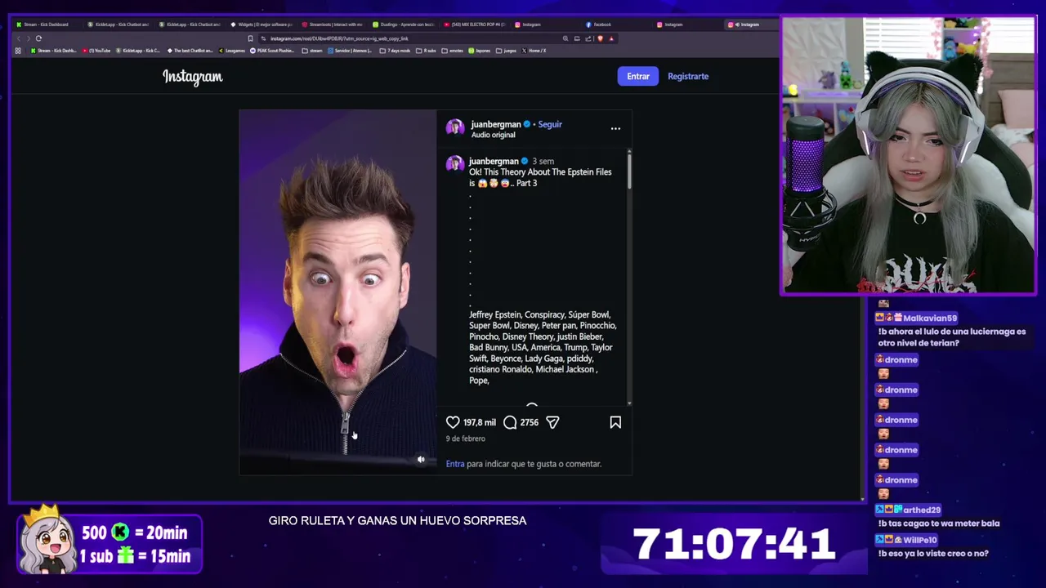Expand the R subs bookmarks folder

click(426, 51)
